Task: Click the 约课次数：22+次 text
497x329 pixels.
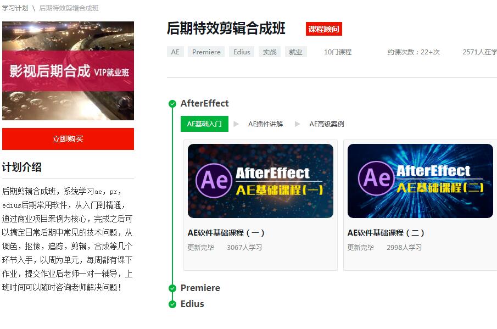Action: pos(414,52)
